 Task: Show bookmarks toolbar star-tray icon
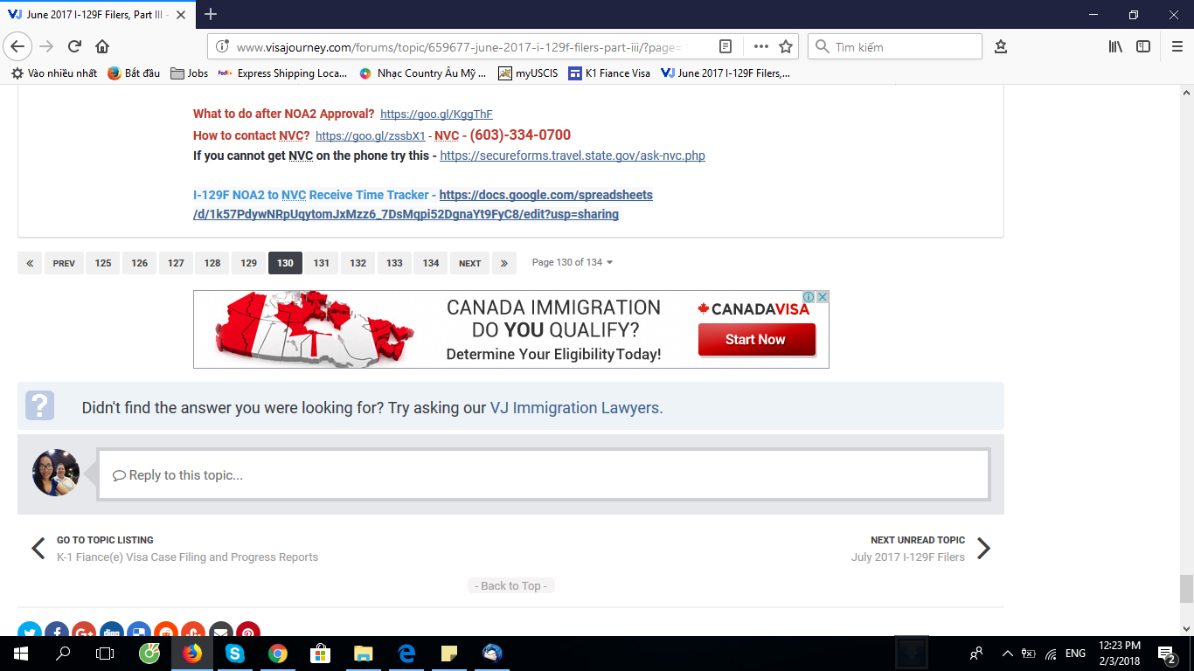[1001, 46]
